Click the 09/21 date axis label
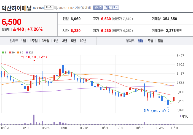Viewport: 193px width, 135px height. 104,128
